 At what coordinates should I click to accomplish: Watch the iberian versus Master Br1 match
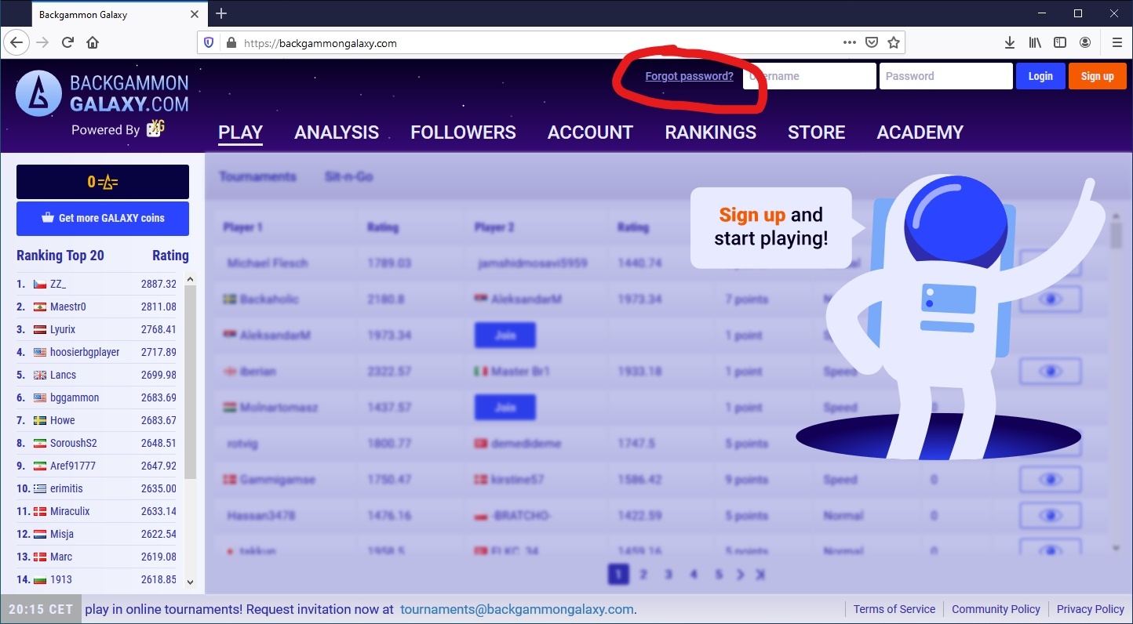1051,371
